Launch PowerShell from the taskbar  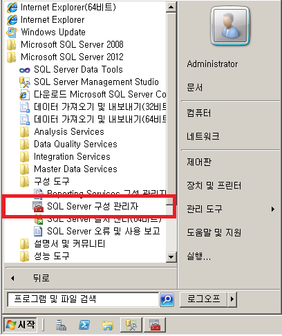pos(84,325)
